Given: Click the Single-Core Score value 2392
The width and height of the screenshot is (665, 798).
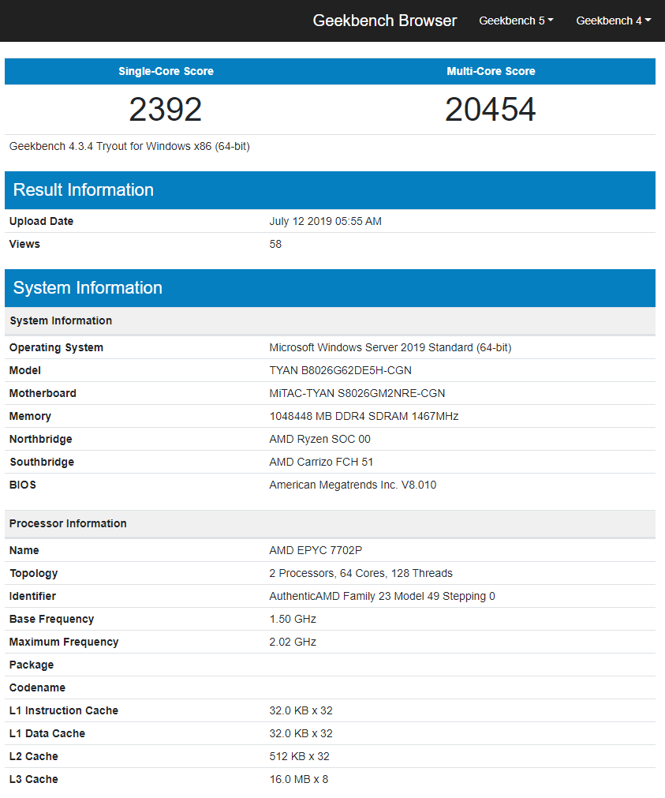Looking at the screenshot, I should tap(166, 110).
